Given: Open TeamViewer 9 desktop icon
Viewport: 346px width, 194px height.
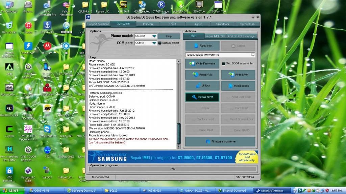Looking at the screenshot, I should point(47,131).
